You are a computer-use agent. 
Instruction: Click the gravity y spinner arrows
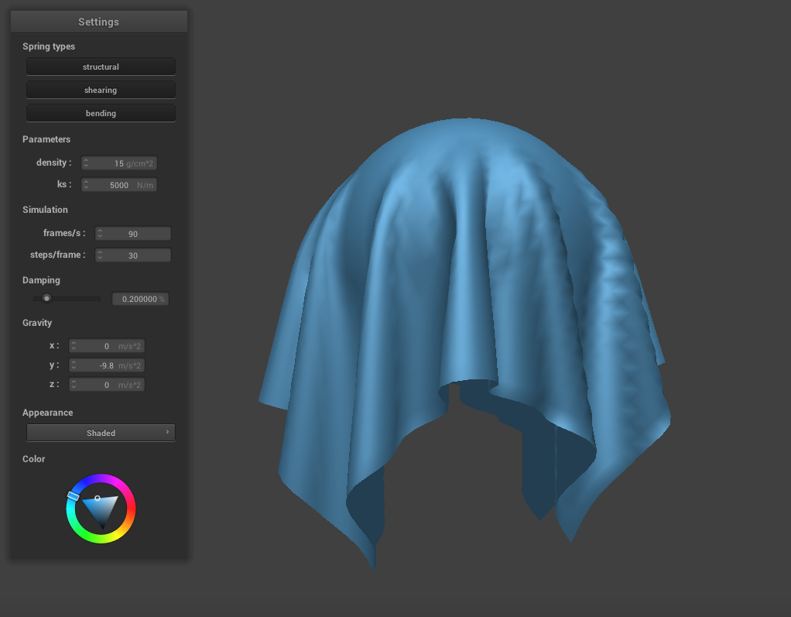coord(74,365)
